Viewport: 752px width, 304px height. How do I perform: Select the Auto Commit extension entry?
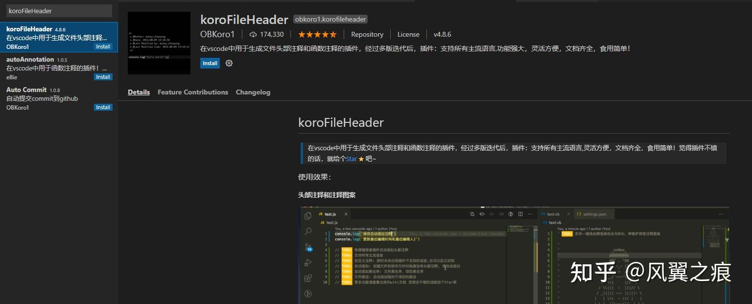[x=59, y=98]
